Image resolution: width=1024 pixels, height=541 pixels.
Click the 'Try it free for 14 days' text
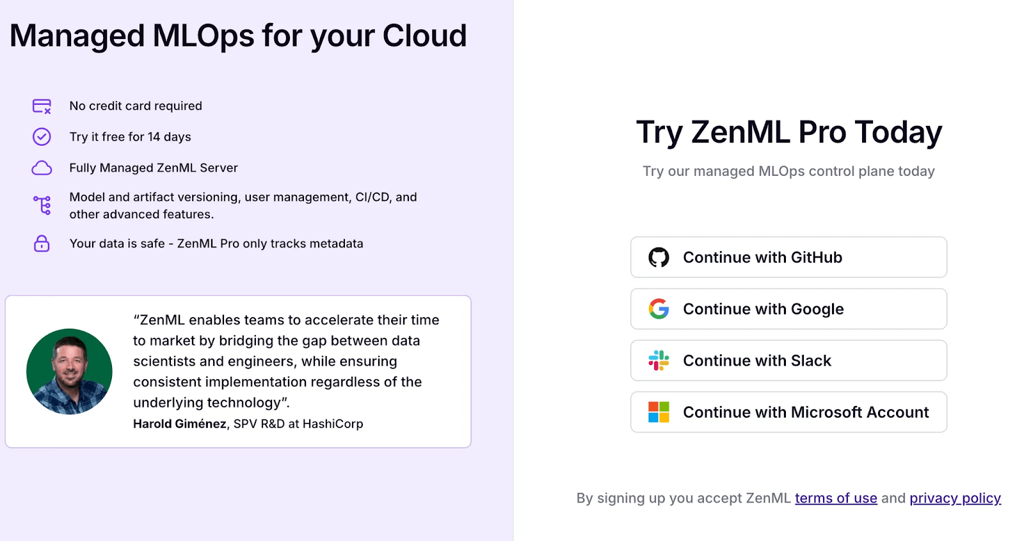click(131, 137)
